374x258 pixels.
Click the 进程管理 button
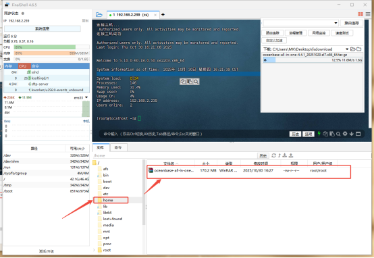[296, 33]
